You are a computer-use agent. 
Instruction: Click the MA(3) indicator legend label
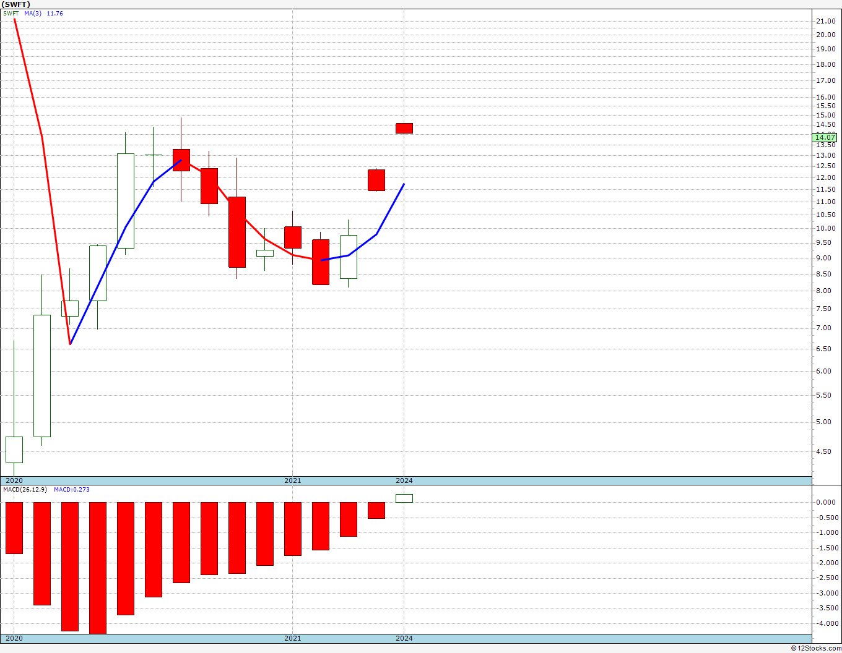pyautogui.click(x=33, y=13)
